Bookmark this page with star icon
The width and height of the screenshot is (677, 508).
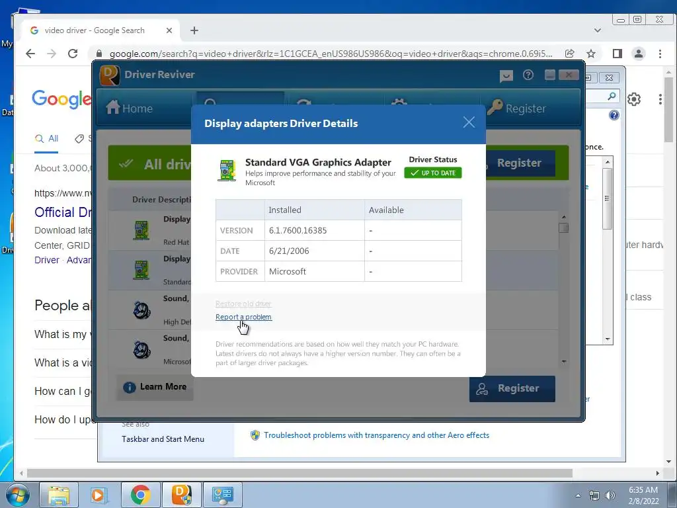(x=591, y=54)
